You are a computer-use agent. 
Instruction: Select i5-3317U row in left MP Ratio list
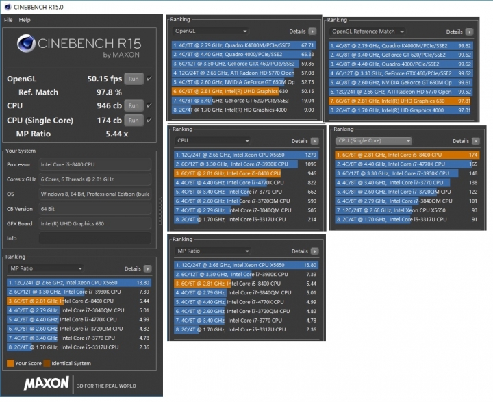pyautogui.click(x=79, y=347)
